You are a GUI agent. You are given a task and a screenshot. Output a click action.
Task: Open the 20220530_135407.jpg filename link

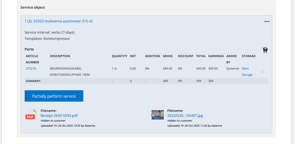(185, 116)
